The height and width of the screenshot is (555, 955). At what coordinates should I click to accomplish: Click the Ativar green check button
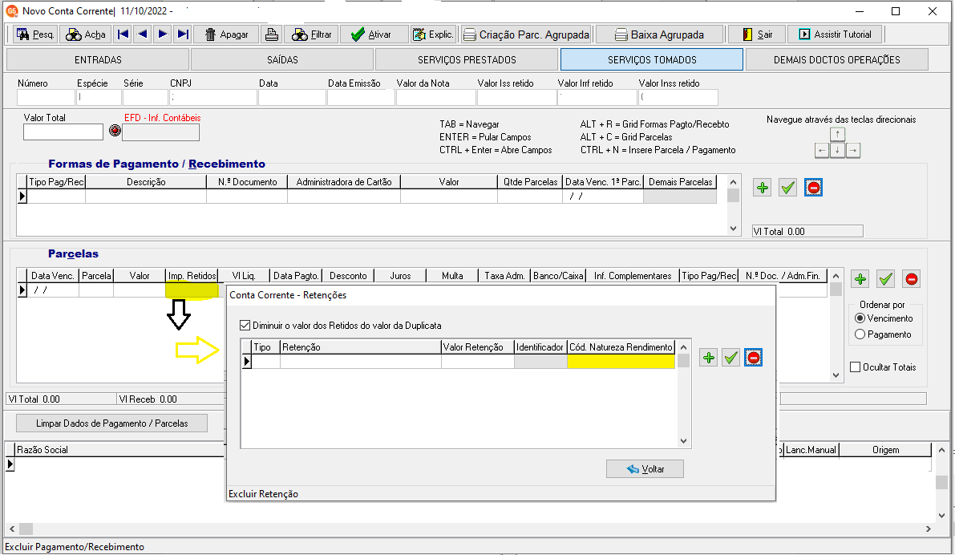point(374,34)
